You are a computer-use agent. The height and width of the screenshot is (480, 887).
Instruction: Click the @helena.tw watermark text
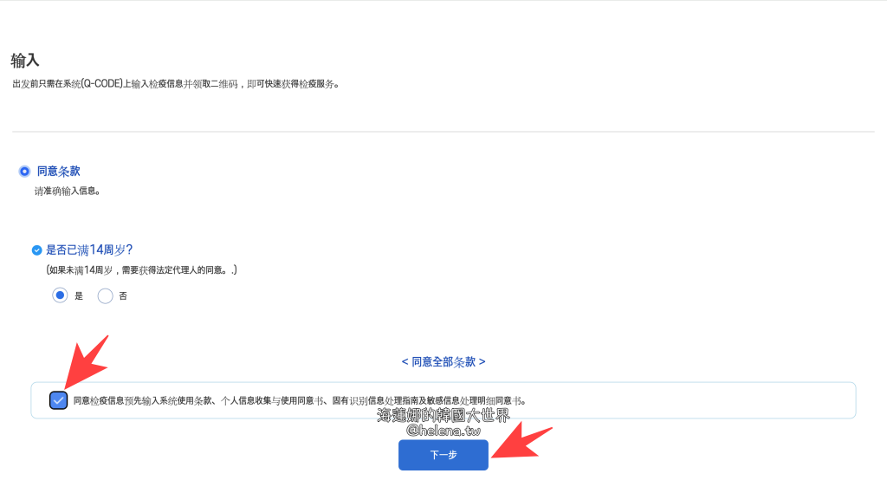(443, 430)
